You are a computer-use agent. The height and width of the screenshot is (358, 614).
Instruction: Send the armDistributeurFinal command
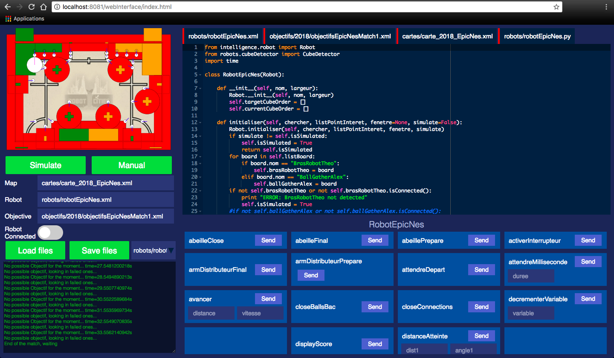tap(268, 269)
